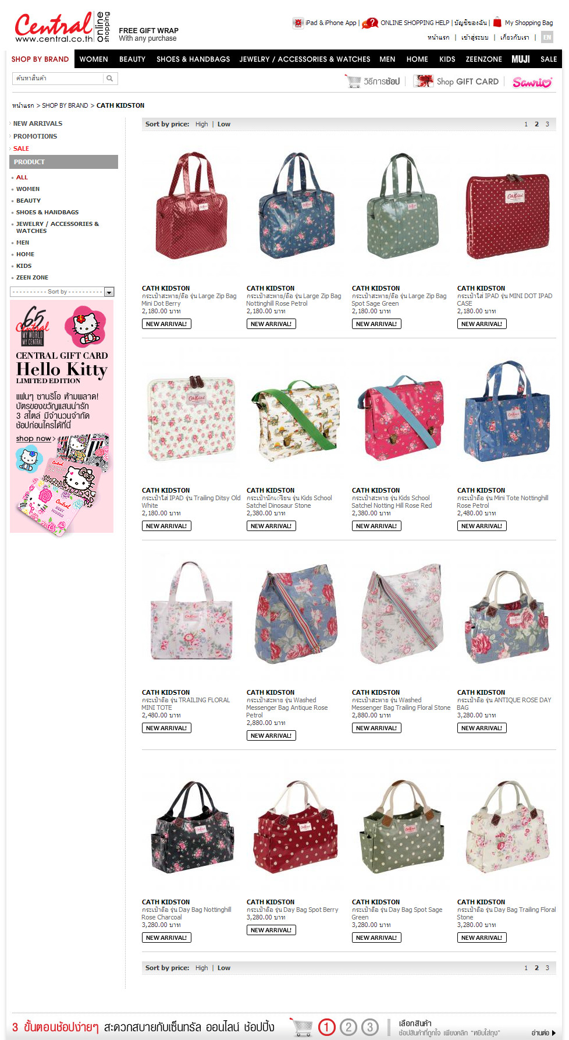Click NEW ARRIVAL button under Mini Dot Berry bag
Viewport: 569px width, 1040px height.
coord(166,324)
